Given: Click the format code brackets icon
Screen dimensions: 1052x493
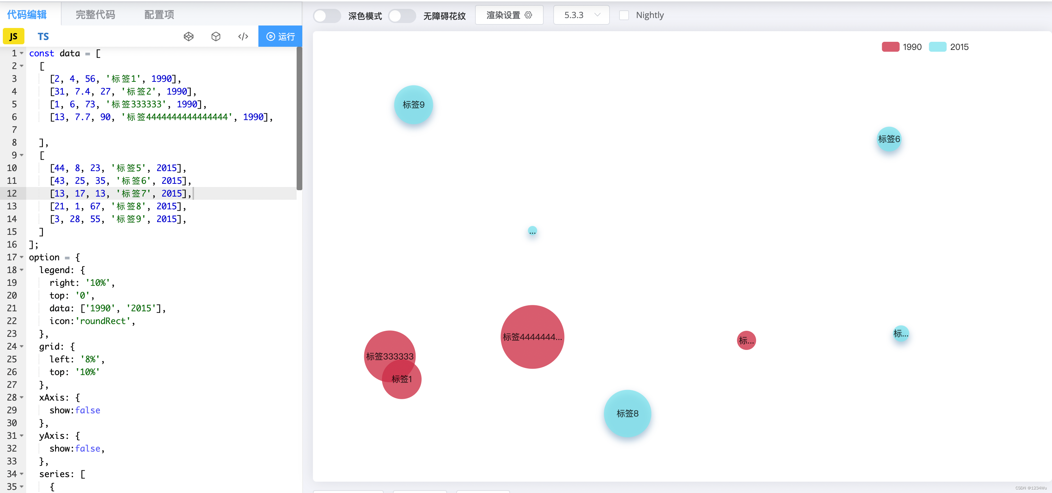Looking at the screenshot, I should point(243,37).
